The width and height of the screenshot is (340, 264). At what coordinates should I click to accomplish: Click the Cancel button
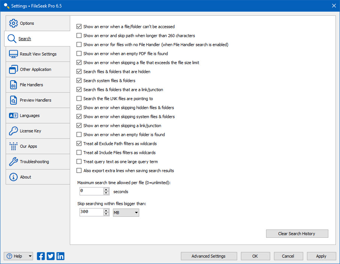tap(288, 256)
